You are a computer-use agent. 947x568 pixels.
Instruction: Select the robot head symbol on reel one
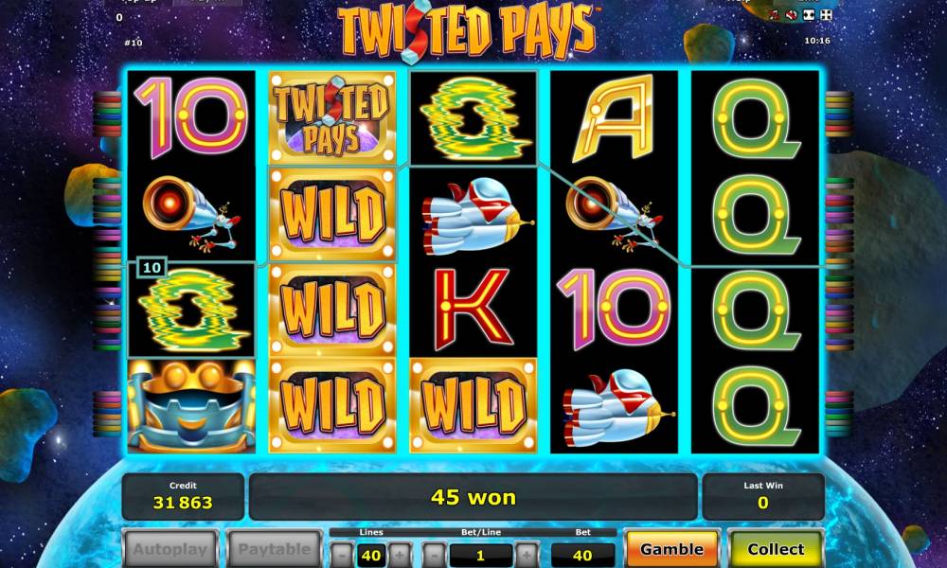(191, 405)
